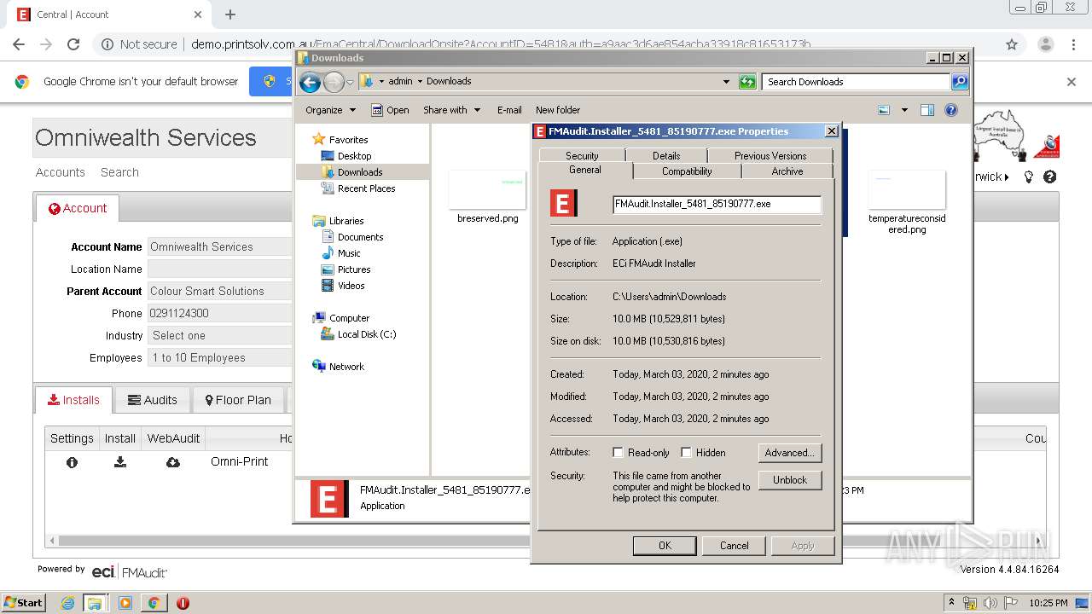
Task: Open Chrome profile avatar icon
Action: pos(1045,44)
